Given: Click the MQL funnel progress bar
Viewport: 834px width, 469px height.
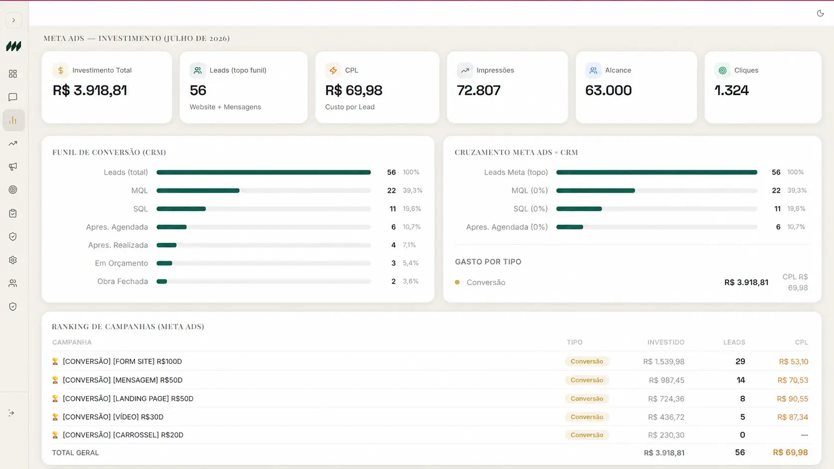Looking at the screenshot, I should pyautogui.click(x=263, y=190).
